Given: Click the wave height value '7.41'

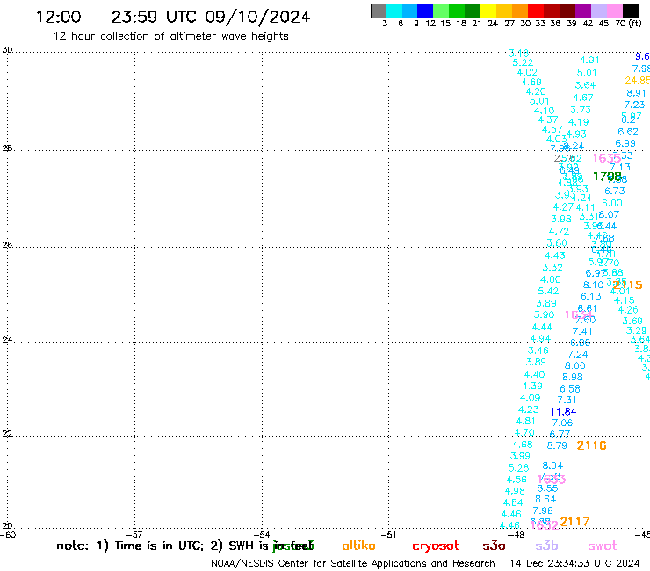Looking at the screenshot, I should point(582,331).
